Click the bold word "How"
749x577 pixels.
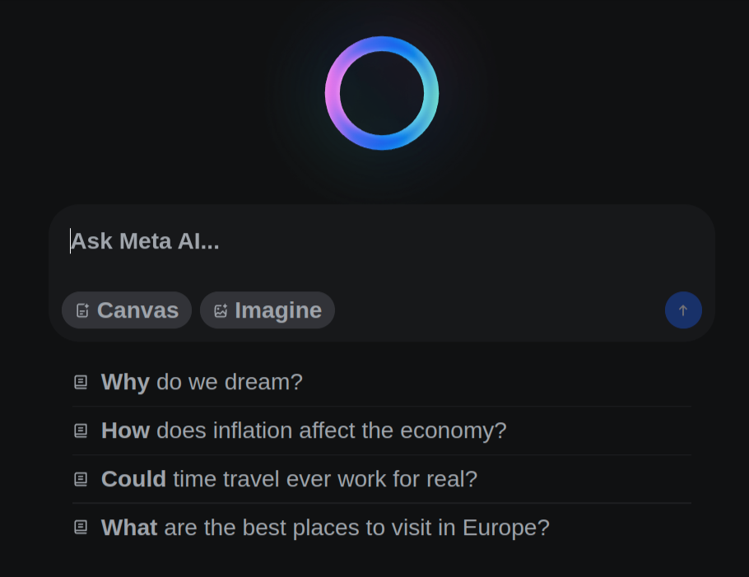pyautogui.click(x=125, y=430)
